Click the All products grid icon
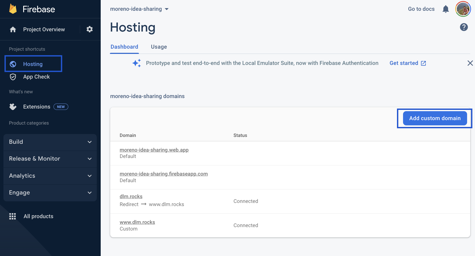Screen dimensions: 475x256 13,216
